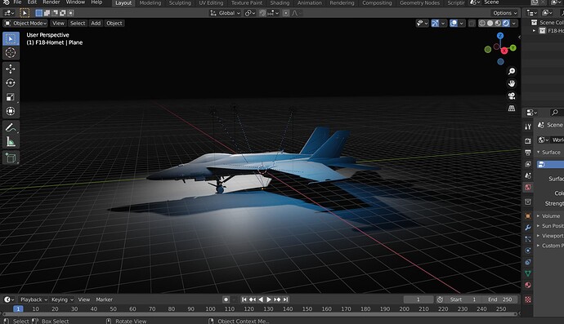Open the Global transform orientation dropdown
The height and width of the screenshot is (324, 564).
click(225, 13)
